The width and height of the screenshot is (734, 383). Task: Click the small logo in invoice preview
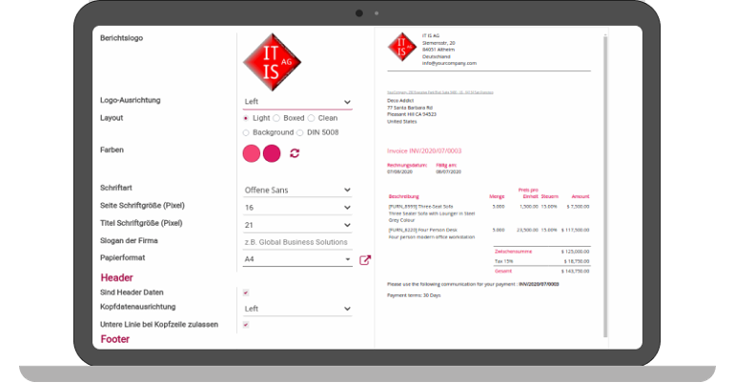(401, 49)
